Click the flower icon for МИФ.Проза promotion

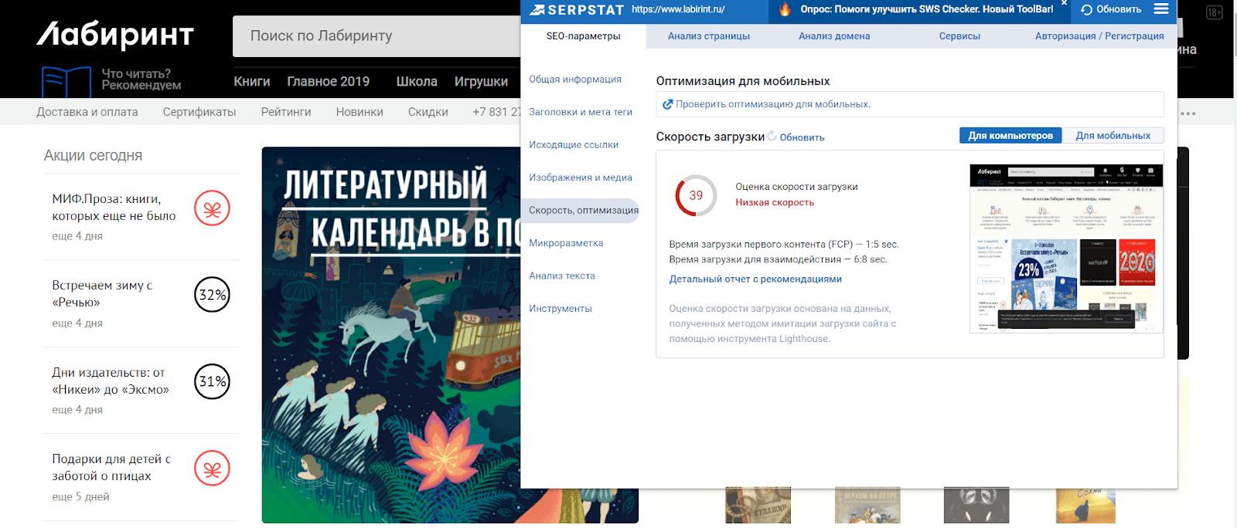(x=212, y=208)
